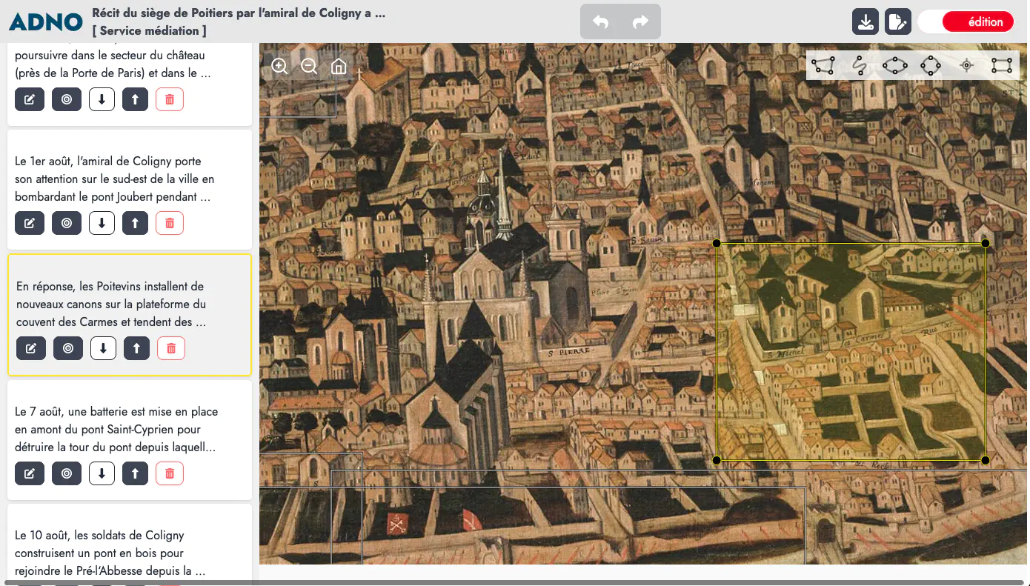This screenshot has height=586, width=1030.
Task: Move the 'Le 7 août' annotation up
Action: tap(135, 473)
